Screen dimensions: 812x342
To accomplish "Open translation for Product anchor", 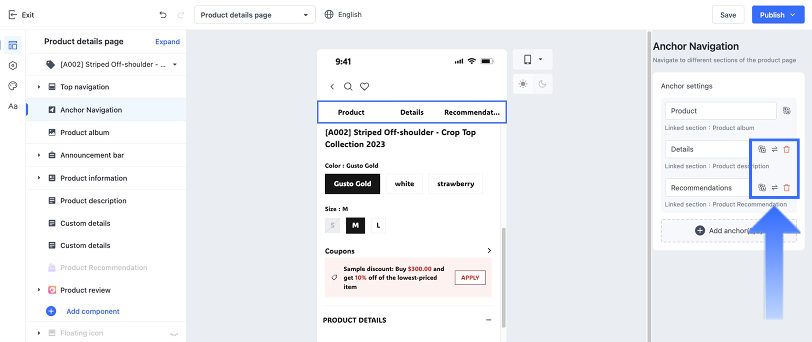I will (x=786, y=111).
